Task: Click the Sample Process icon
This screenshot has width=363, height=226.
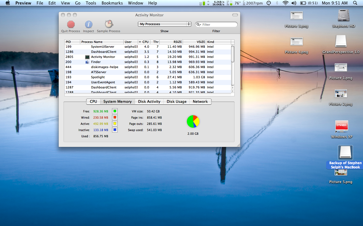Action: (x=109, y=24)
